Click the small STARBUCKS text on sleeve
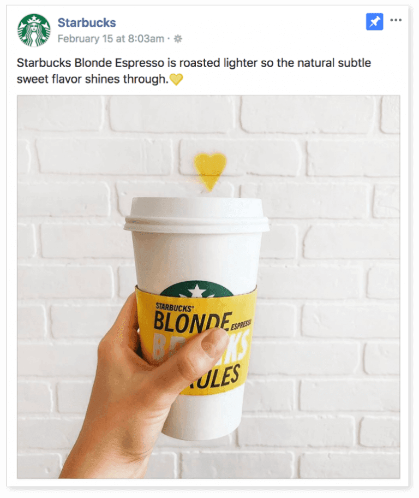The height and width of the screenshot is (498, 419). pyautogui.click(x=174, y=308)
